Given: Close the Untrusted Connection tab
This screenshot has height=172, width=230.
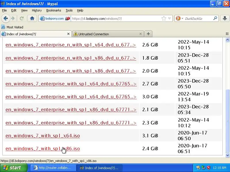Looking at the screenshot, I should coord(141,34).
